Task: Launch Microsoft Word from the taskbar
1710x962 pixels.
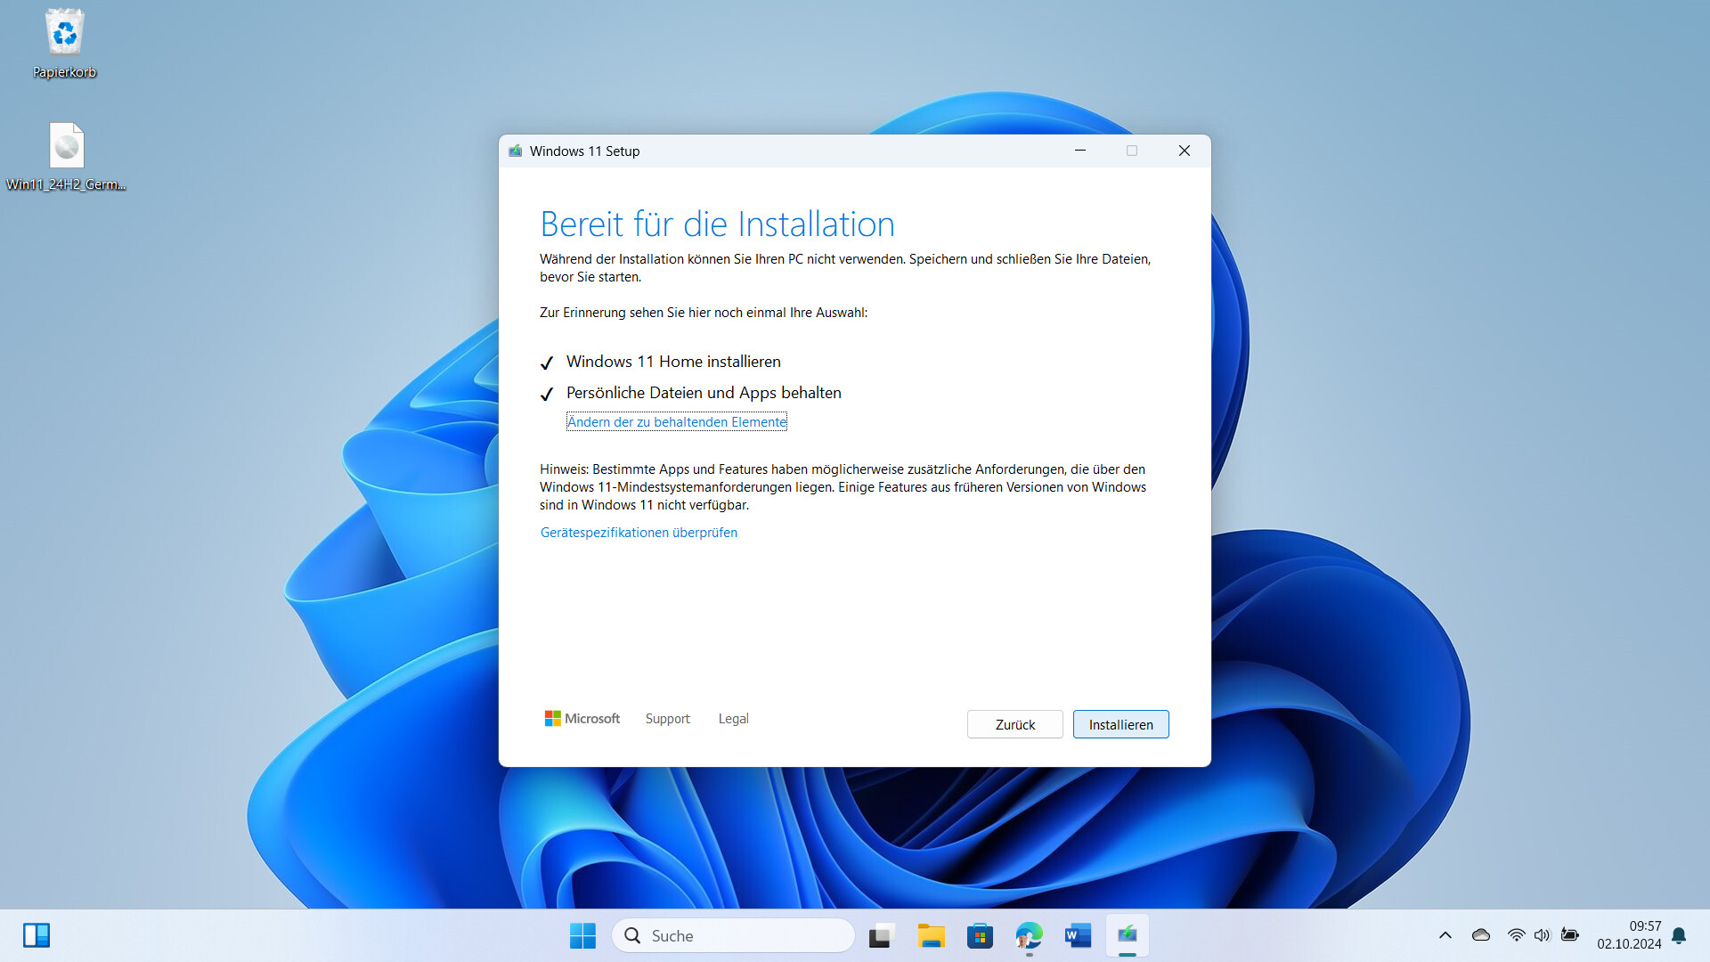Action: pos(1078,935)
